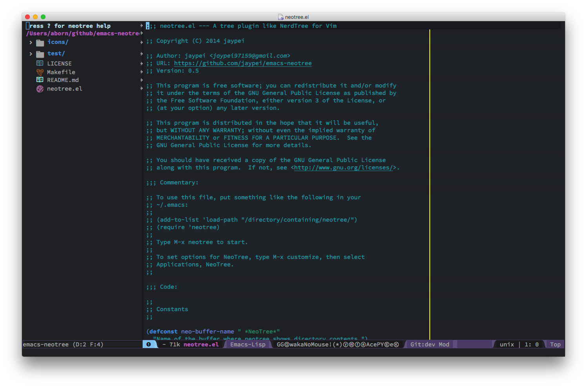Click the LICENSE file icon

click(40, 63)
